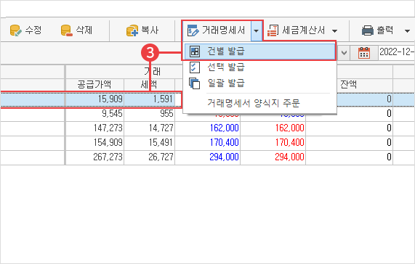Screen dimensions: 415x264
Task: Click the 공급가액 column header
Action: click(x=94, y=84)
